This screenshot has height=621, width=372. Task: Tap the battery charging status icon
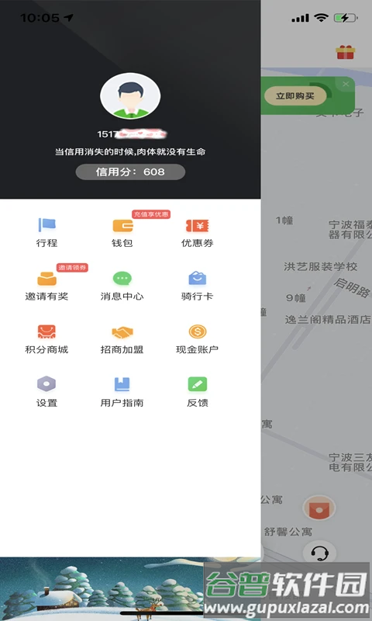click(346, 18)
